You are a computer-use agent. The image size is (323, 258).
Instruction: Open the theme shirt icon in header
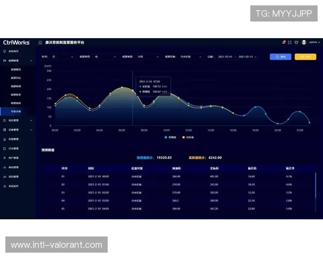296,42
